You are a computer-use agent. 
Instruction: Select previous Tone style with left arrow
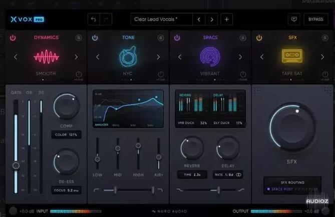tap(98, 57)
